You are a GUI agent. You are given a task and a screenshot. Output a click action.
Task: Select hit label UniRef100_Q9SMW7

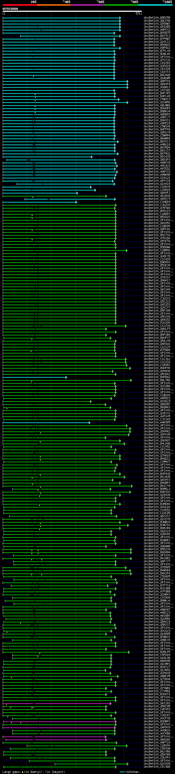(157, 24)
